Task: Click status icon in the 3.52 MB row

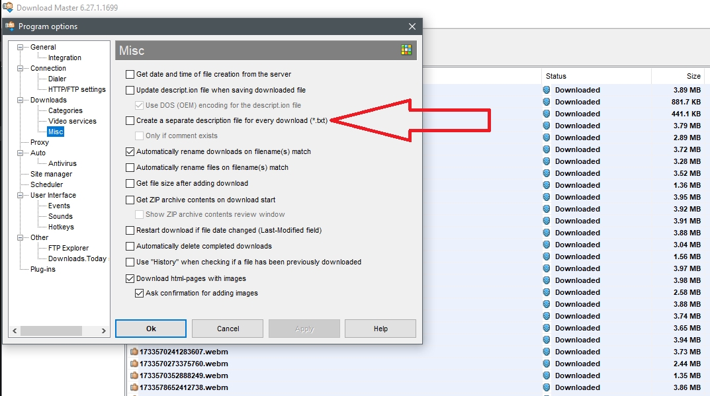Action: 547,173
